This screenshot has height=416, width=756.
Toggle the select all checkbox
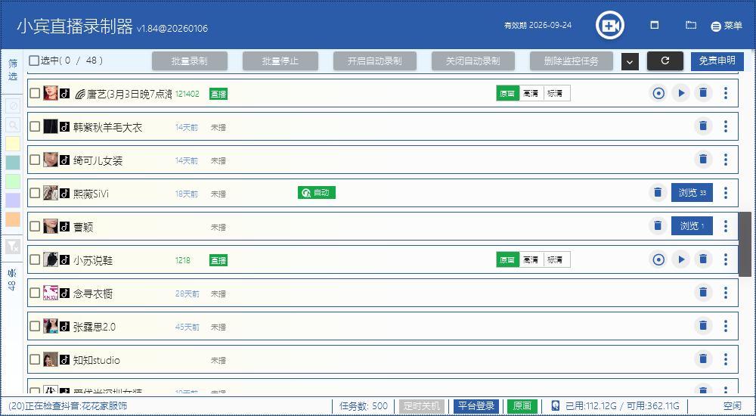point(34,61)
